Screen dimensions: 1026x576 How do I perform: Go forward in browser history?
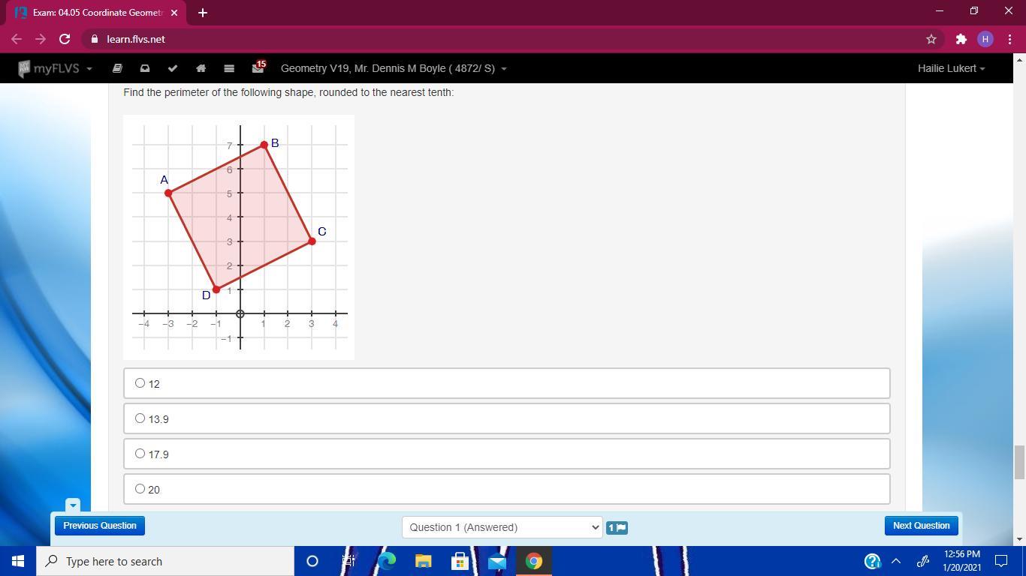pyautogui.click(x=41, y=39)
